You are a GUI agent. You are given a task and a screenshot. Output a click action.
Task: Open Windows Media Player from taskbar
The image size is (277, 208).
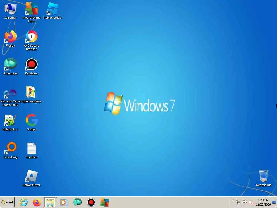coord(64,202)
